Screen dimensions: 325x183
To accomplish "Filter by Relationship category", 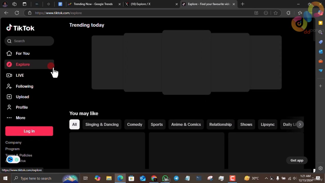I will click(x=220, y=124).
